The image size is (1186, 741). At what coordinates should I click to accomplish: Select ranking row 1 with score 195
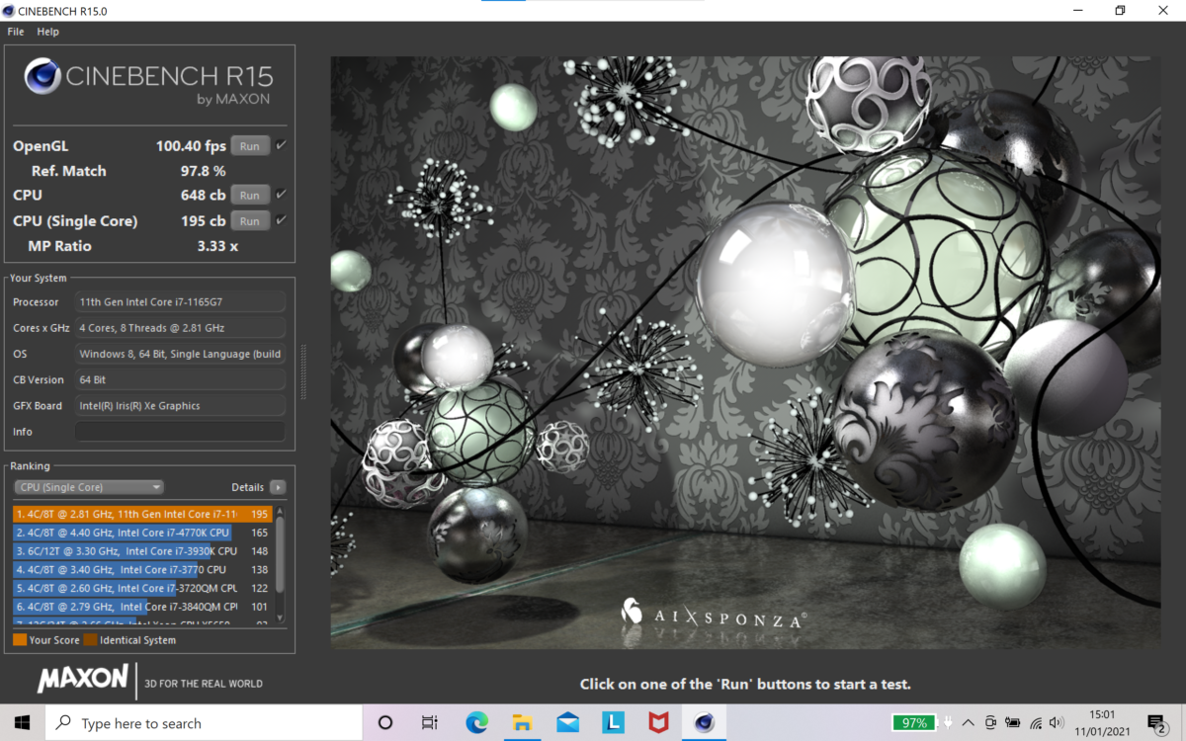click(x=142, y=514)
